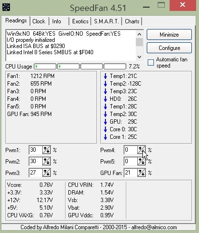Open the Charts tab
199x233 pixels.
(x=132, y=21)
